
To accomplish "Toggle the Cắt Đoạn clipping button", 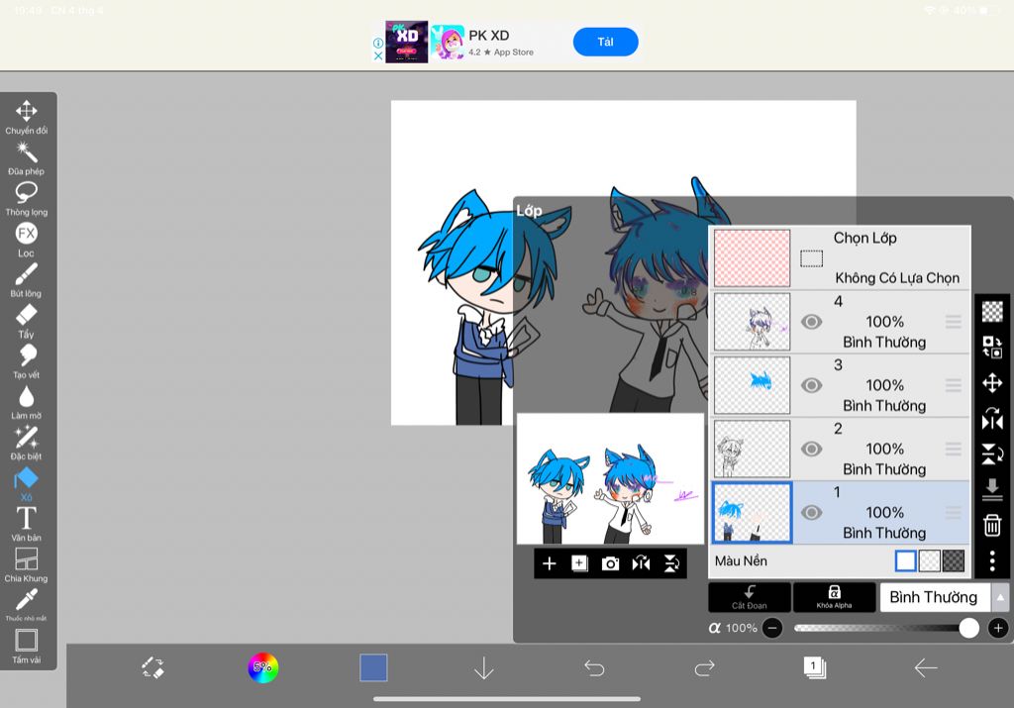I will 750,597.
